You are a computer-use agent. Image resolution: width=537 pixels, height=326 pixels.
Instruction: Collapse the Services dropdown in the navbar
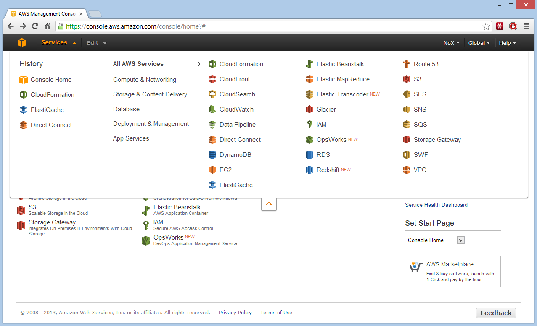point(58,42)
